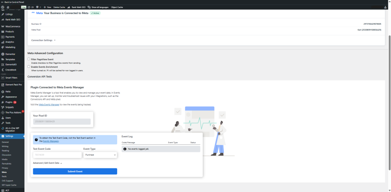Go to Privacy settings
Image resolution: width=391 pixels, height=192 pixels.
(x=5, y=168)
